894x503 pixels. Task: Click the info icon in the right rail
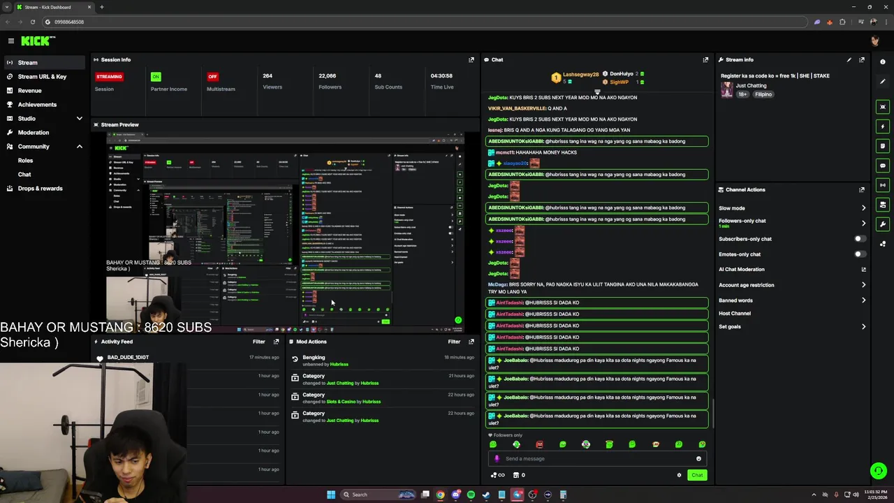(x=883, y=61)
